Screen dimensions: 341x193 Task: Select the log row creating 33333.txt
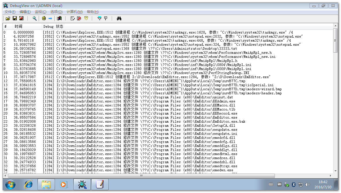point(168,49)
